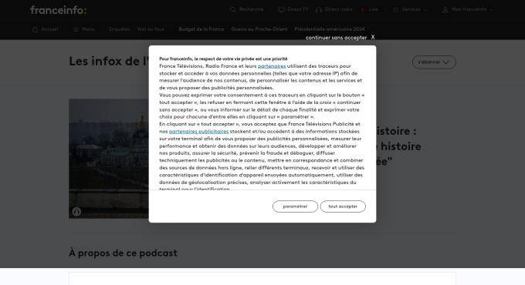Click the podcast headphone badge on image
The image size is (525, 285).
(x=76, y=212)
